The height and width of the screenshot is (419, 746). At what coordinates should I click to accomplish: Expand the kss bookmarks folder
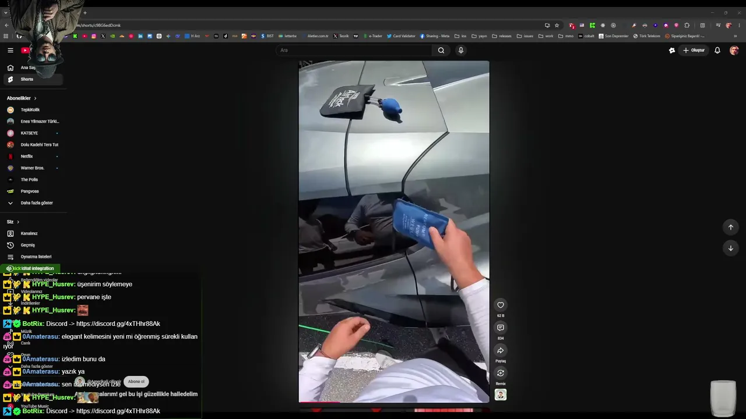click(460, 36)
